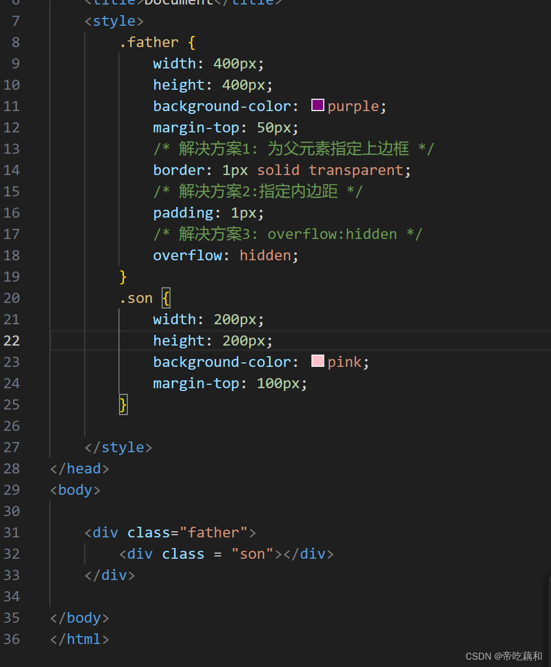Place cursor on .son selector
Screen dimensions: 551x667
coord(136,298)
